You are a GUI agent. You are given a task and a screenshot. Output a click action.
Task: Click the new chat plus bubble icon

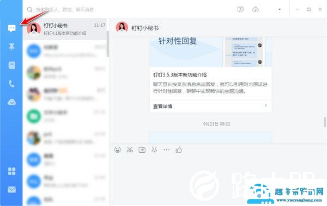click(240, 9)
